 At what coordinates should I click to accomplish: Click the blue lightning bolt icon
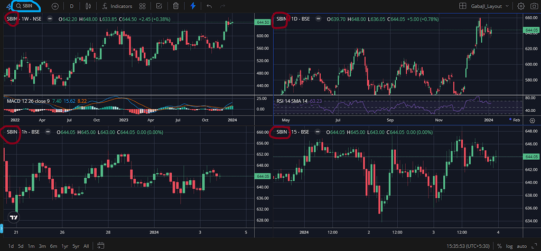(x=193, y=6)
